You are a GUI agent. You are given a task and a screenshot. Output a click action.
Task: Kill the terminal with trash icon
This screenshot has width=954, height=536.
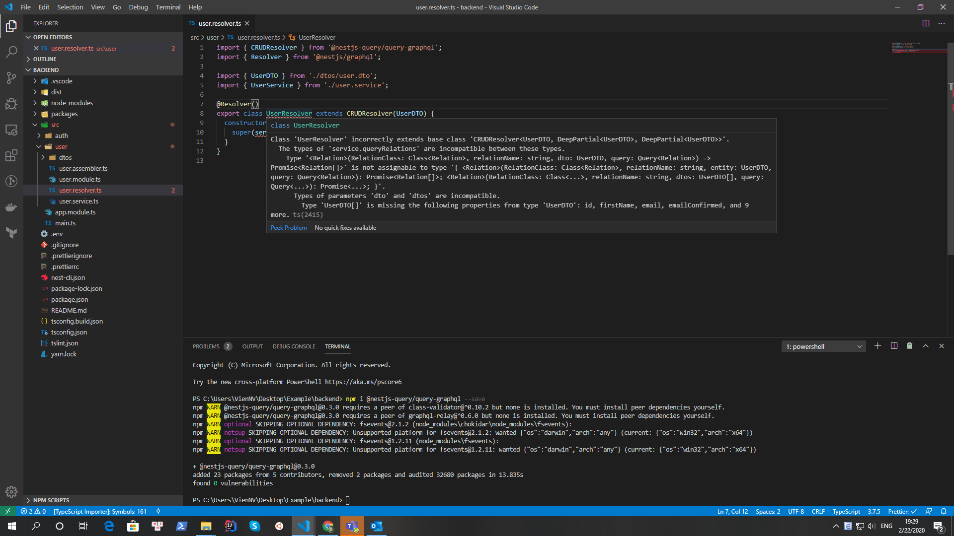tap(909, 346)
